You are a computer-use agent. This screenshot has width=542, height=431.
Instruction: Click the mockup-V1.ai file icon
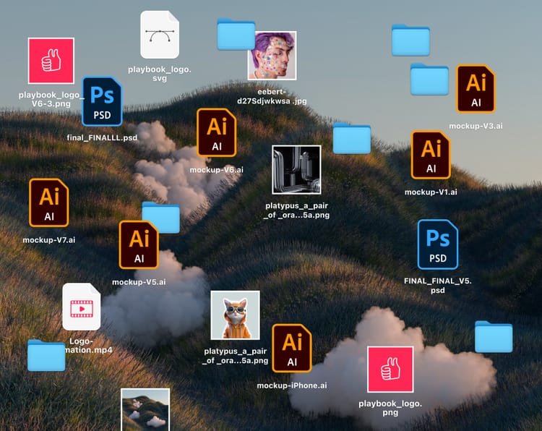coord(431,155)
